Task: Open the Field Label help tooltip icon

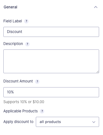Action: point(26,21)
